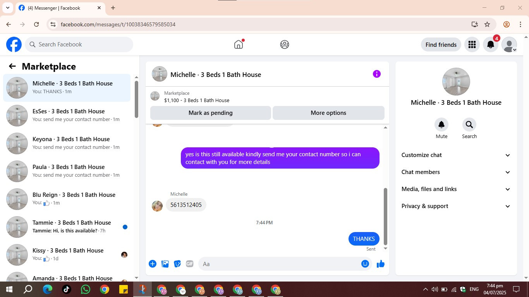
Task: Click the phone number message 5613512405
Action: point(186,205)
